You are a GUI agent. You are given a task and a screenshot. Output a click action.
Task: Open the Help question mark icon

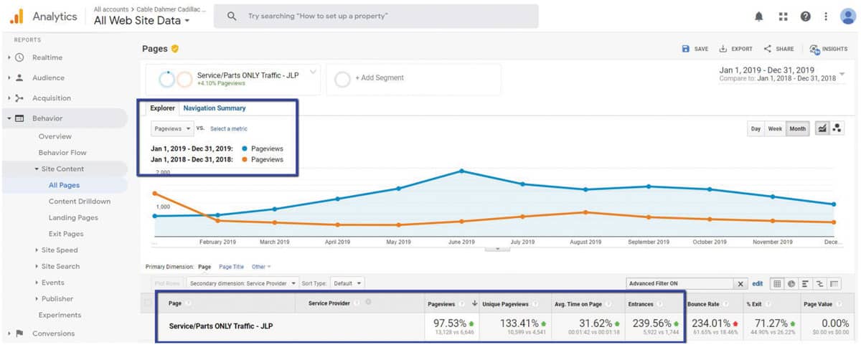806,16
